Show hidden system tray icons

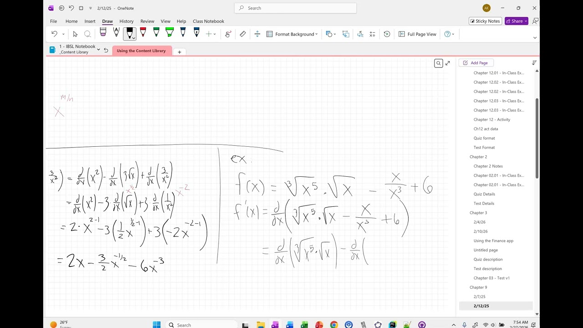(x=453, y=325)
